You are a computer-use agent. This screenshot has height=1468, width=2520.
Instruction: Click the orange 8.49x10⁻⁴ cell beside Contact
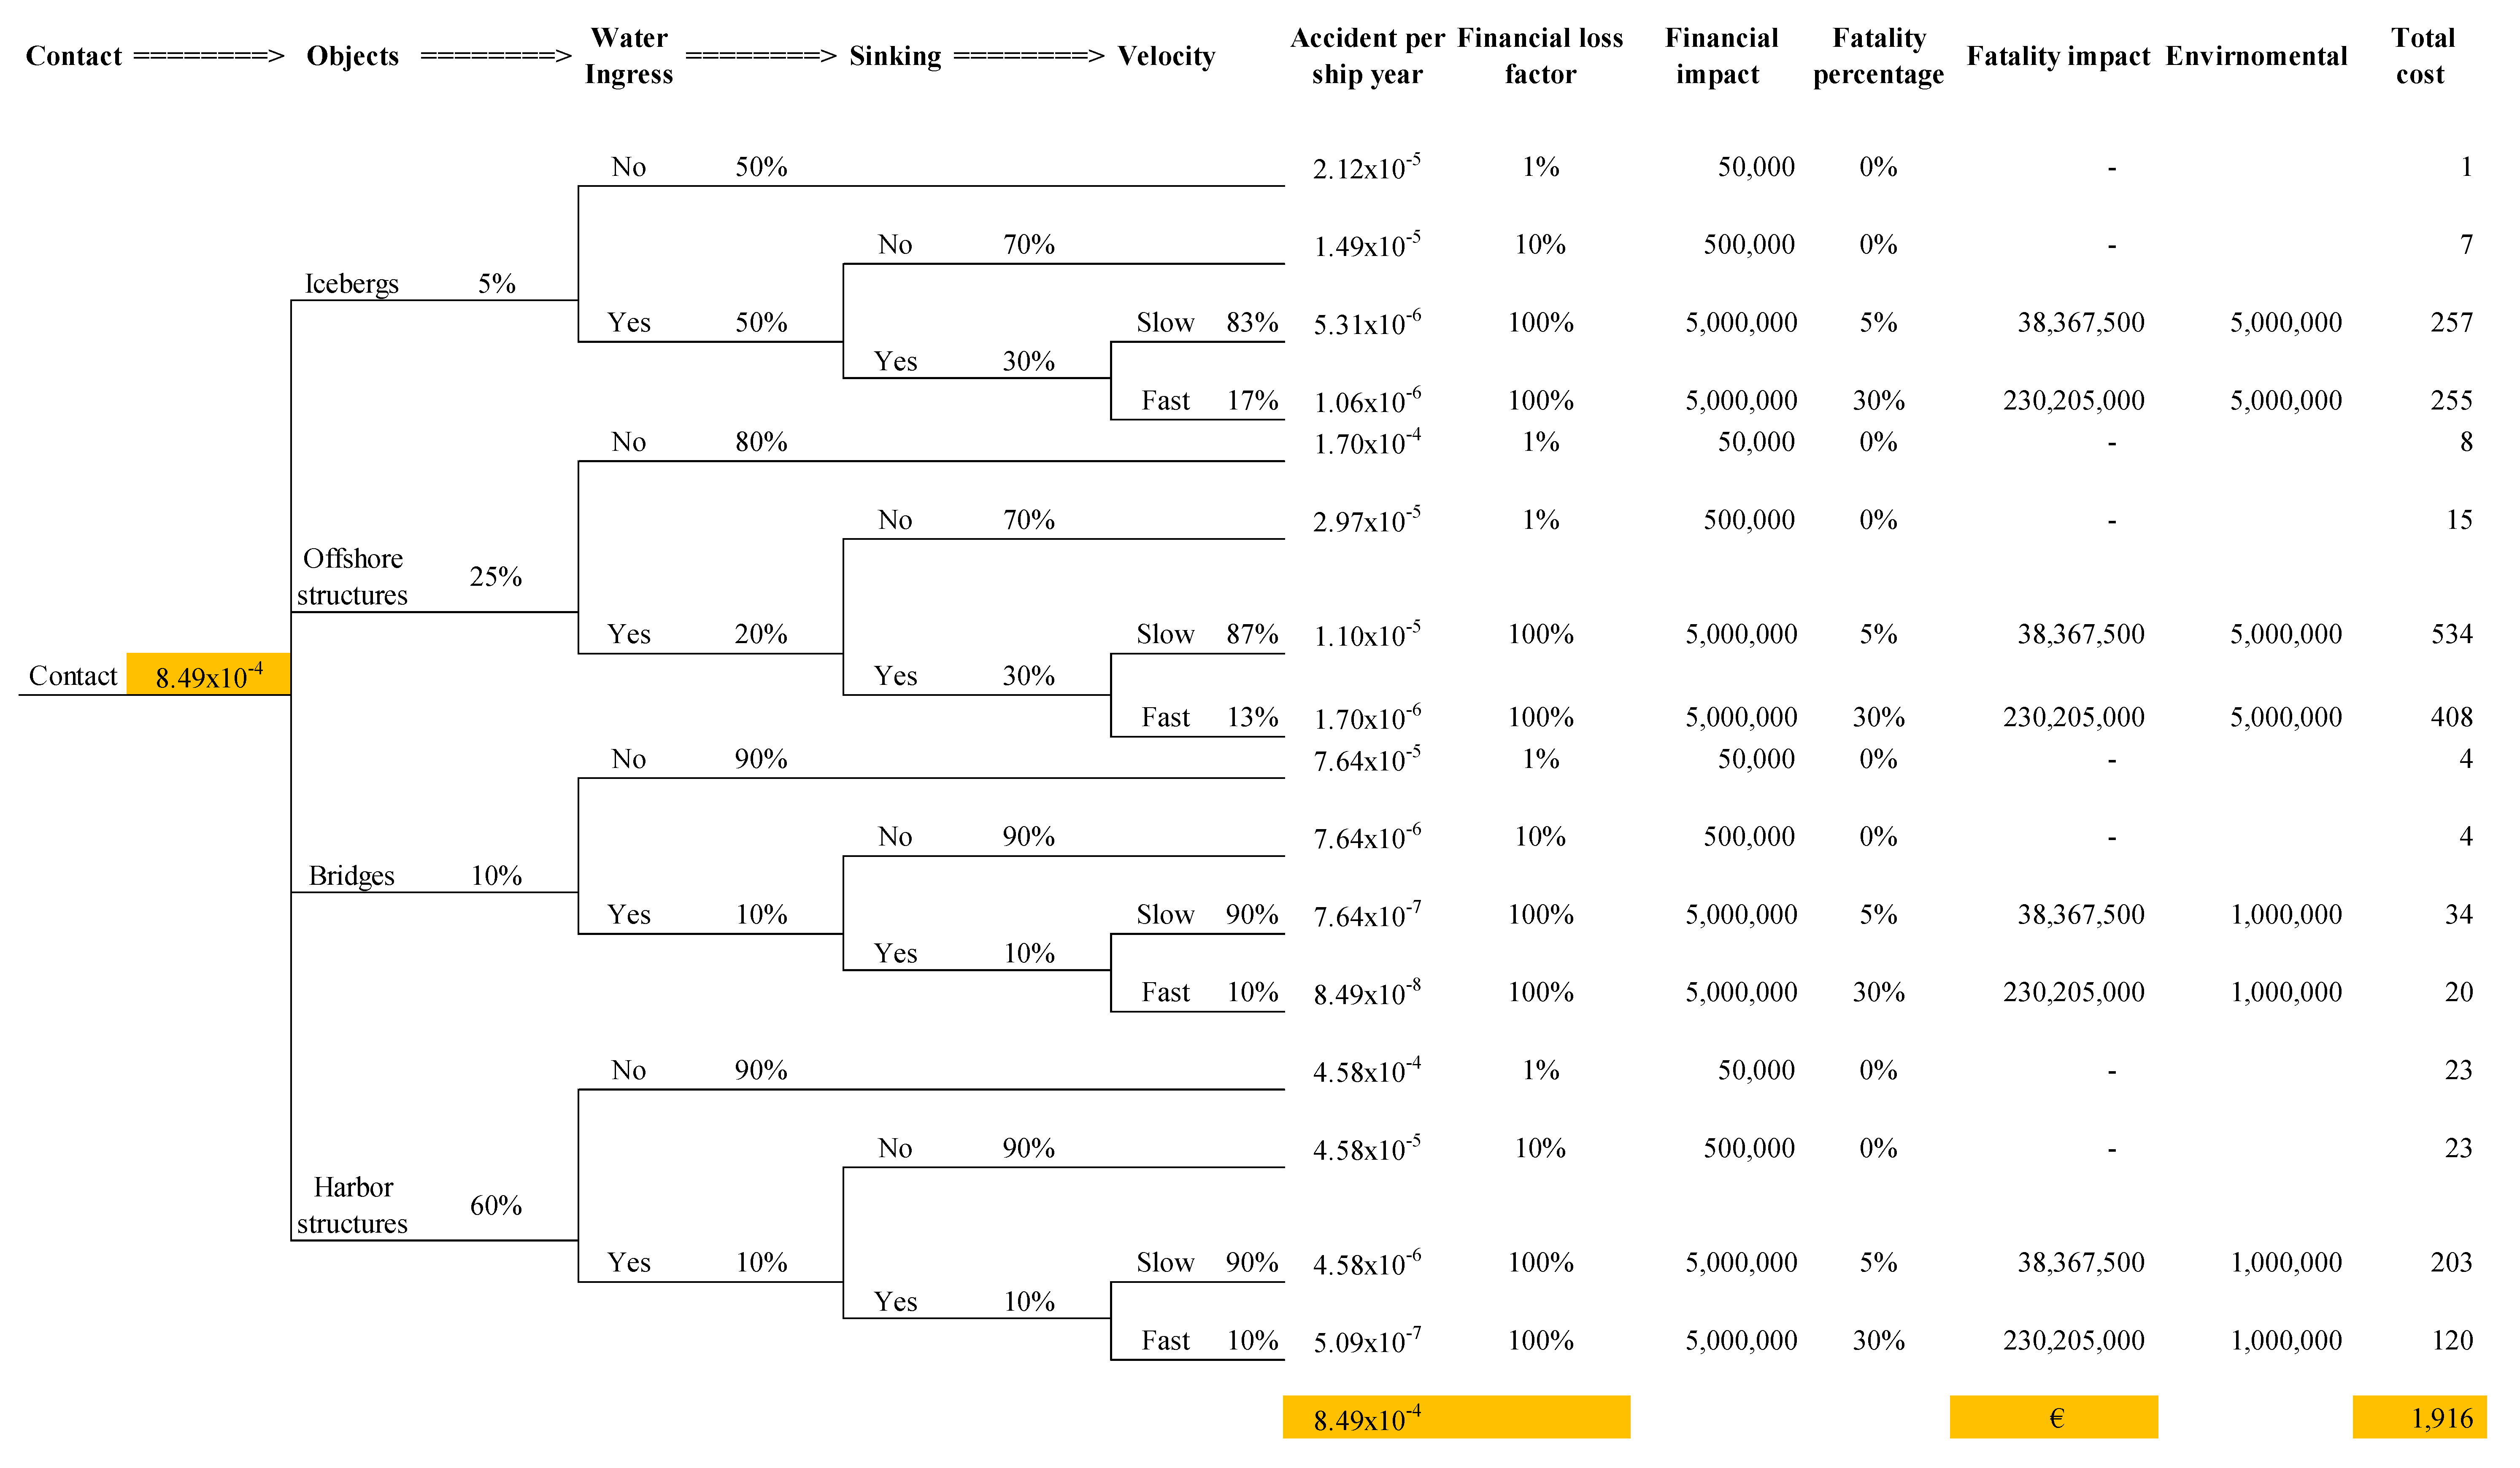pyautogui.click(x=208, y=676)
